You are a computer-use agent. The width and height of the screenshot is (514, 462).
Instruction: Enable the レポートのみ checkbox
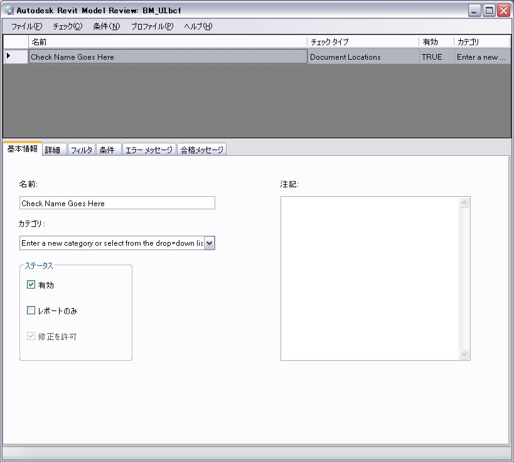click(31, 311)
